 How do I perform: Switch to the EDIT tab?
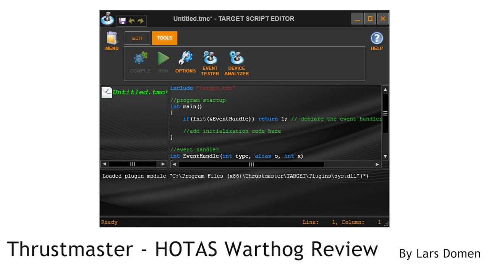pos(137,38)
